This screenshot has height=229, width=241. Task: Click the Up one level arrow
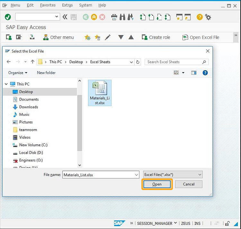[32, 62]
